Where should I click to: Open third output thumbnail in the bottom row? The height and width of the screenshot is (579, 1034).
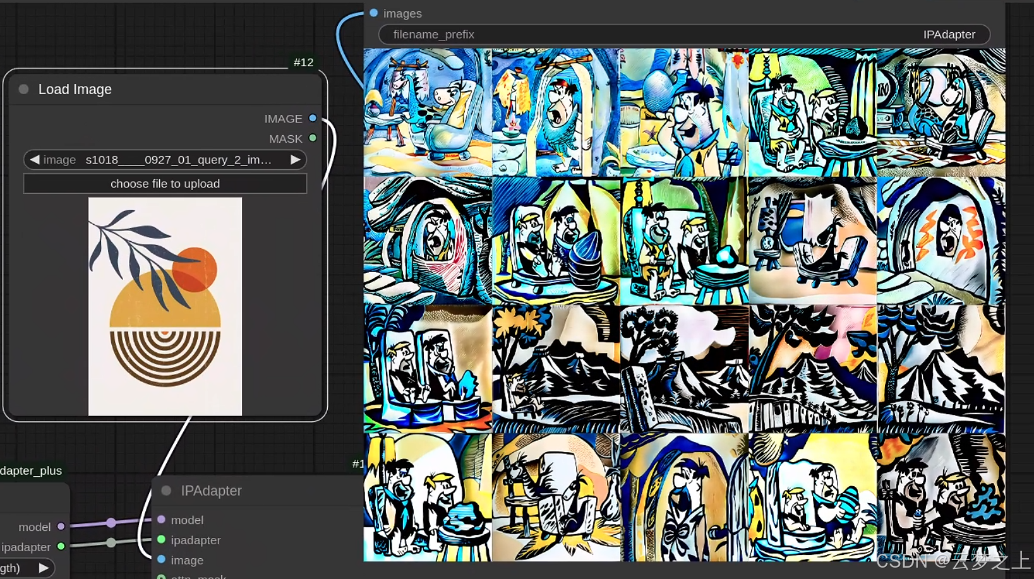[684, 497]
